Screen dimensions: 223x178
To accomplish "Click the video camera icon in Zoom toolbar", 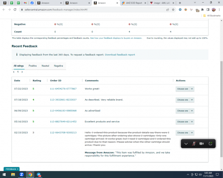I will tap(202, 144).
